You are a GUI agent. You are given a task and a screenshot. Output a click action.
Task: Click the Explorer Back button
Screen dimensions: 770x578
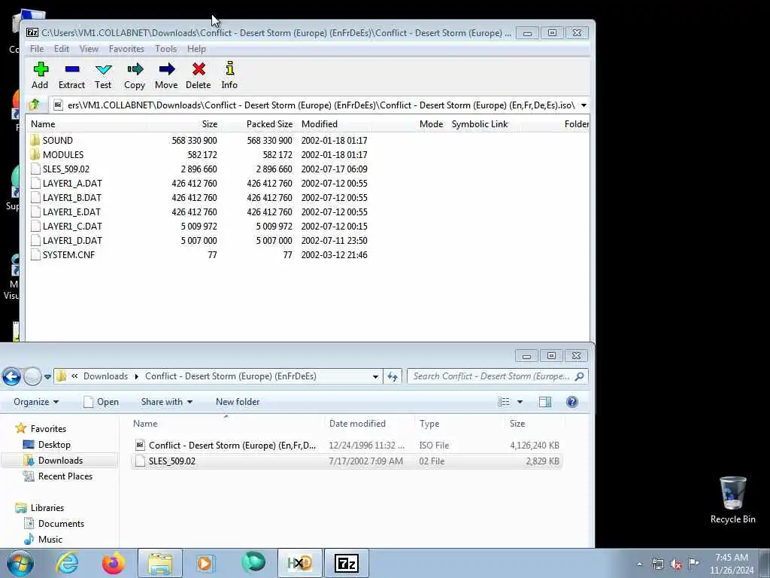pos(11,376)
